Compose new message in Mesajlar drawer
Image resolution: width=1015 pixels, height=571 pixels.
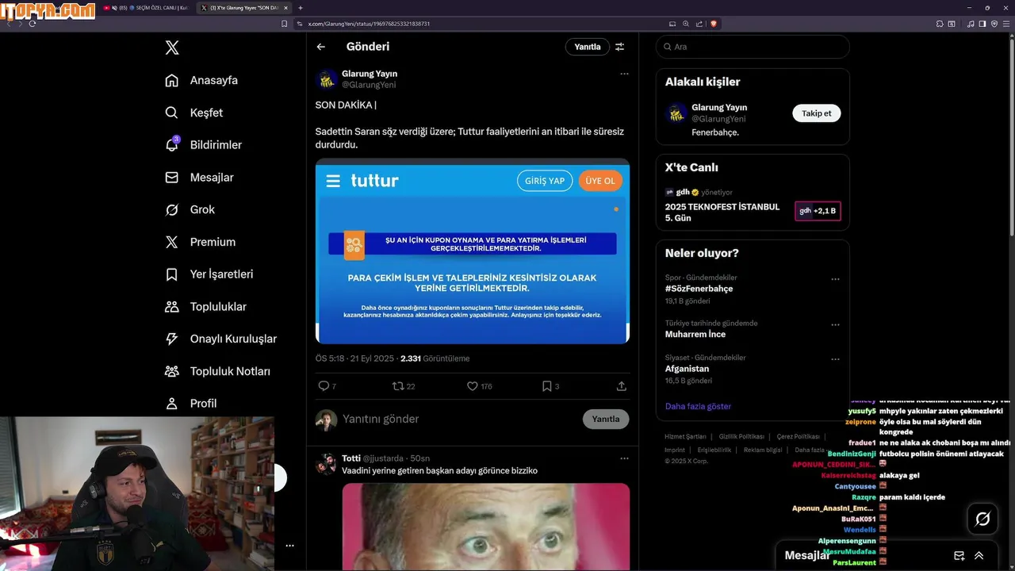click(x=959, y=556)
